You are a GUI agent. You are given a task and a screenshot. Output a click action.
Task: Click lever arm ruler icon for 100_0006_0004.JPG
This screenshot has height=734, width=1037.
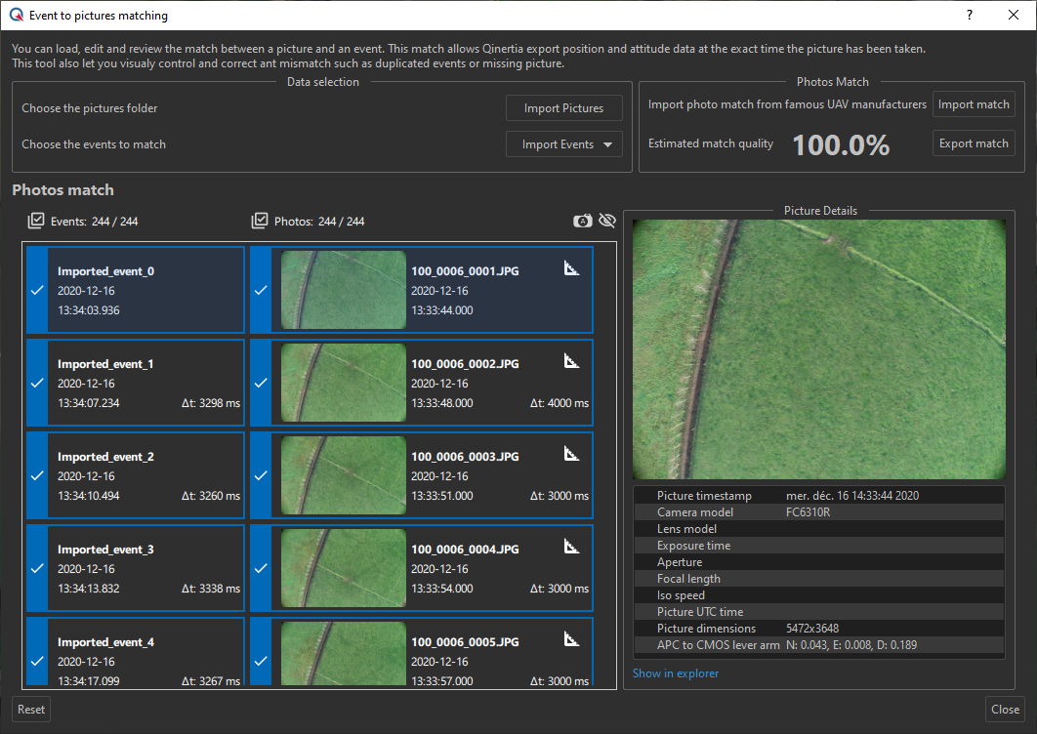[x=572, y=547]
